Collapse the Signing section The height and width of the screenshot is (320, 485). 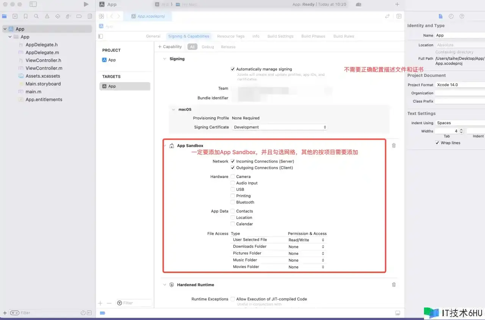click(164, 59)
